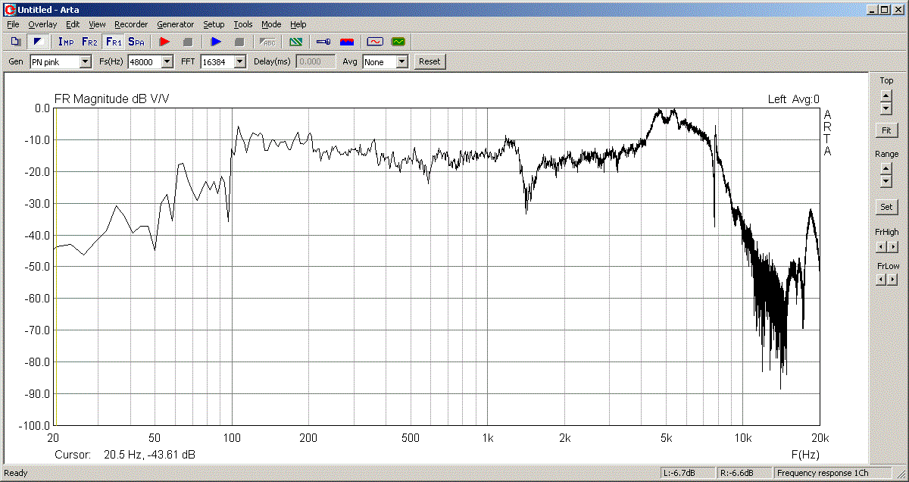The height and width of the screenshot is (482, 909).
Task: Click the New document icon
Action: (16, 42)
